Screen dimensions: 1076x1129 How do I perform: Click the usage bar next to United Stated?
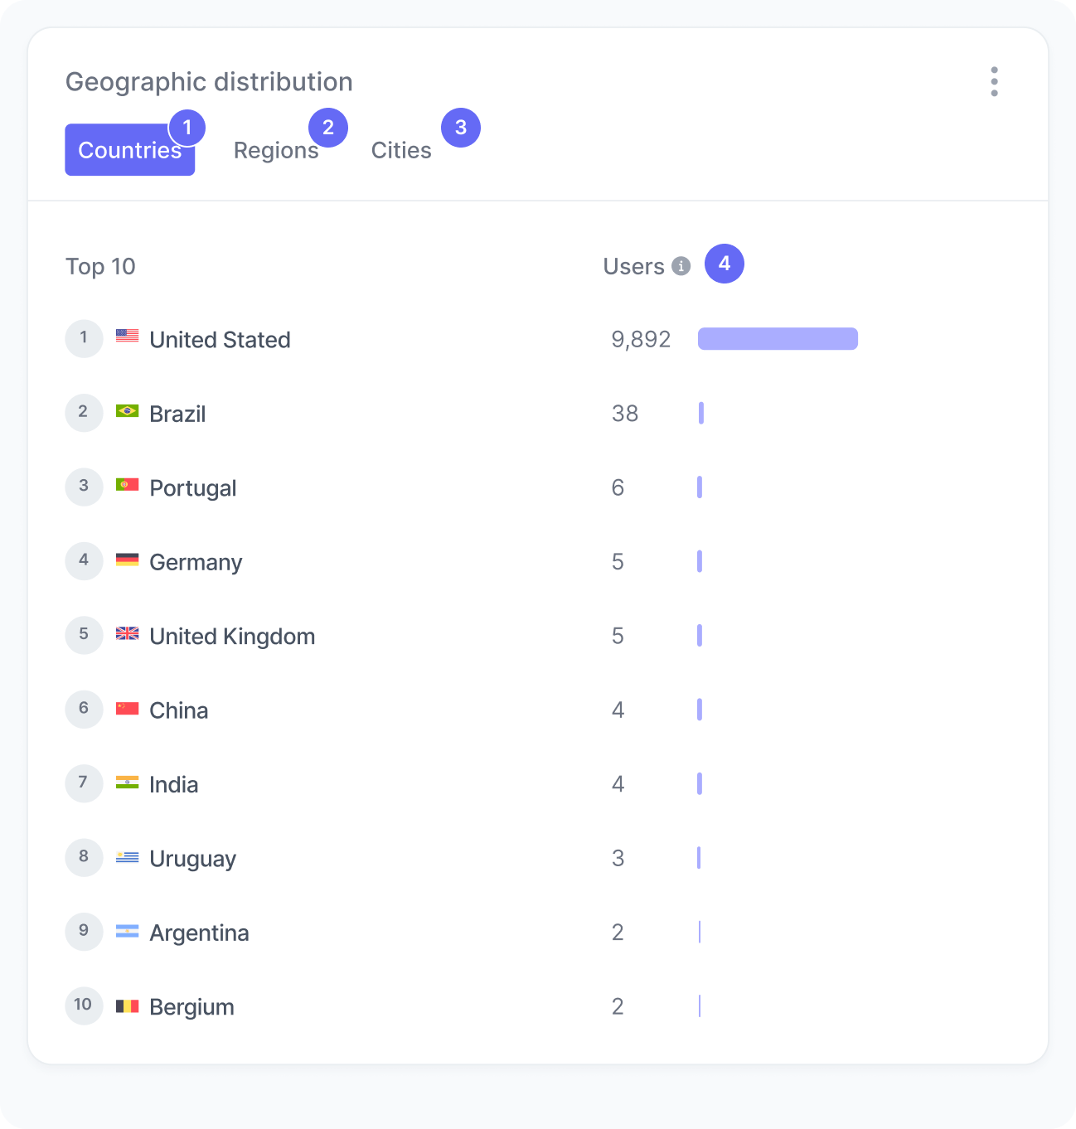click(x=778, y=339)
